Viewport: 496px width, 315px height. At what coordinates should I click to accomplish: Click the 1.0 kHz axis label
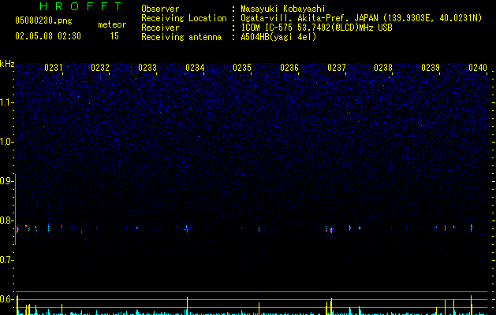point(6,142)
